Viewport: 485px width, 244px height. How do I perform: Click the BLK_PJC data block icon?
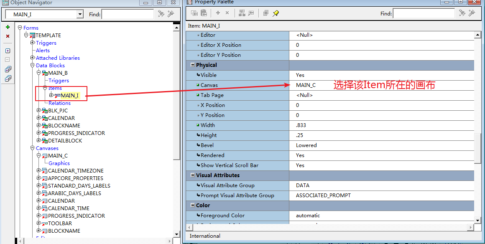tap(45, 111)
